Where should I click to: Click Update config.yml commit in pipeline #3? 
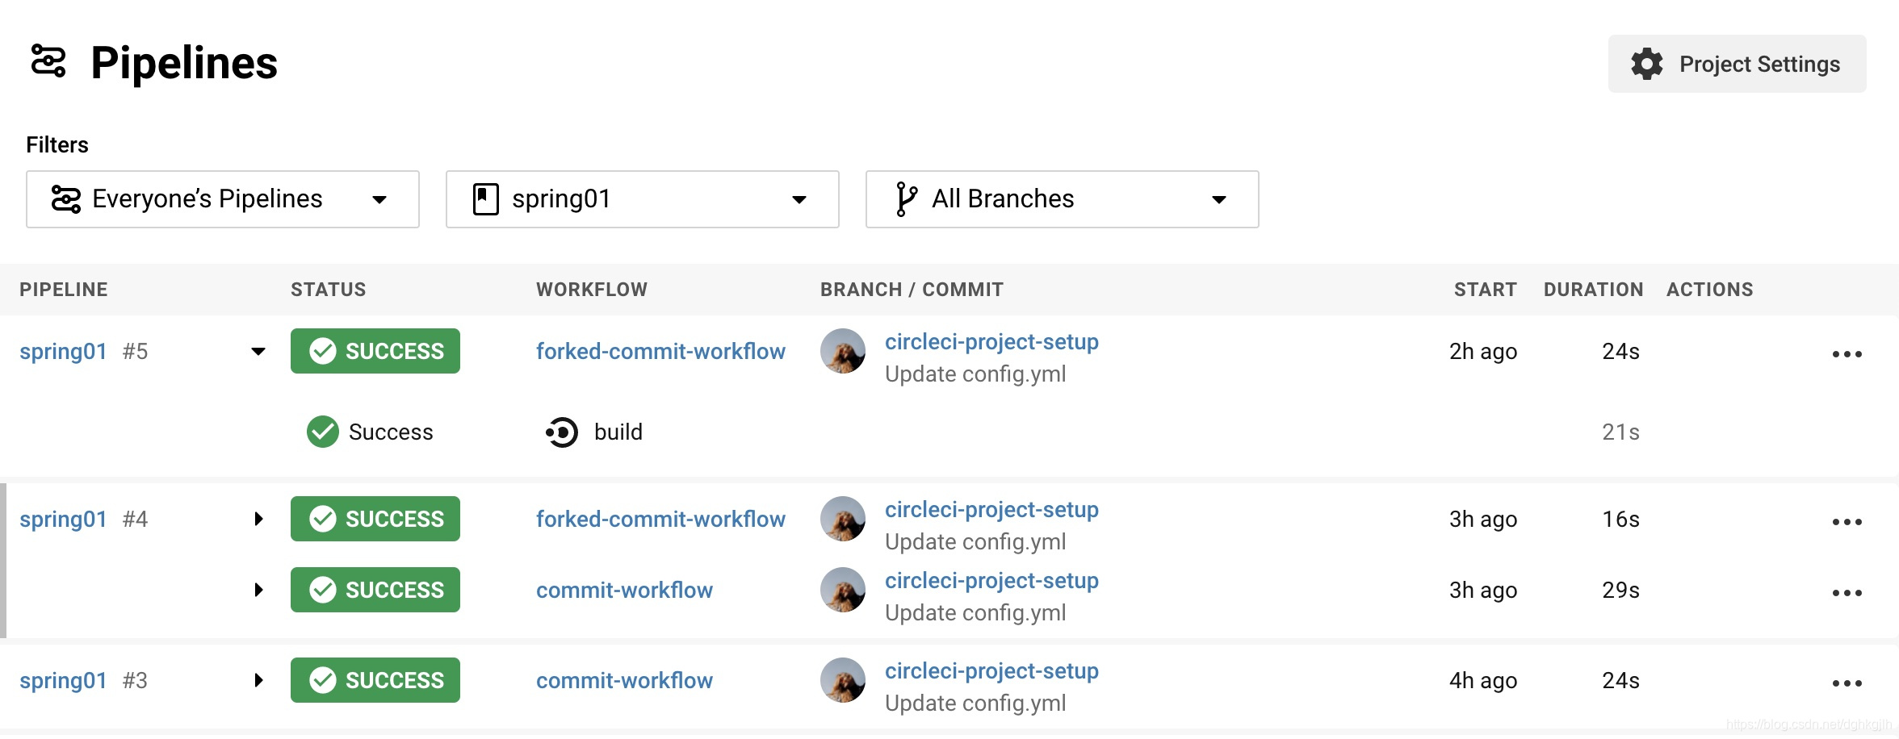[975, 704]
